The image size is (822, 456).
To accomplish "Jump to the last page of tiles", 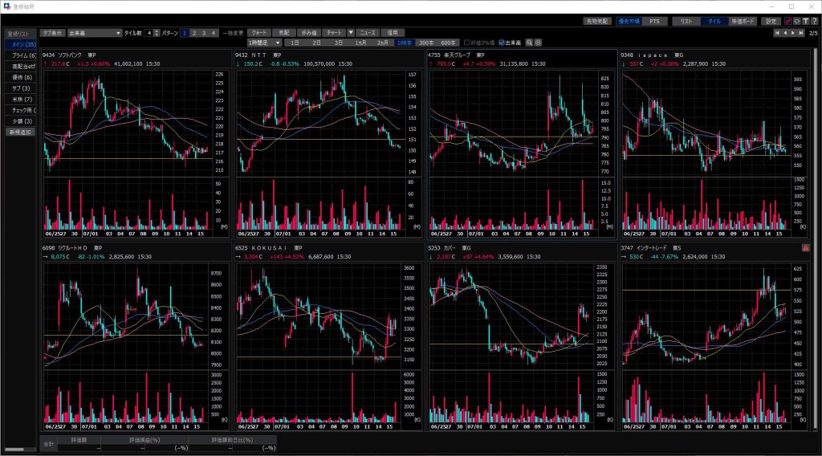I will click(801, 33).
